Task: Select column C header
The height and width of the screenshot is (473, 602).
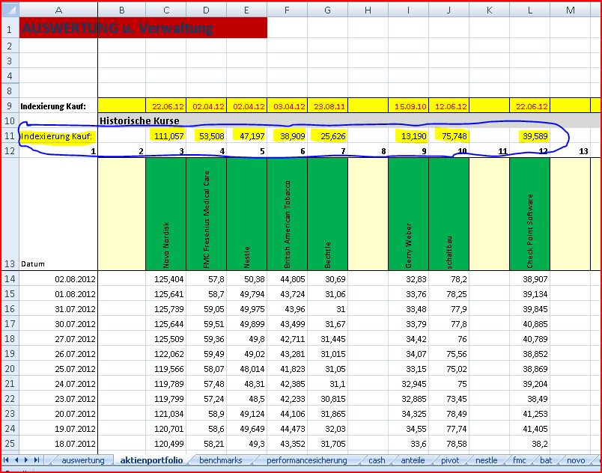Action: (x=166, y=9)
